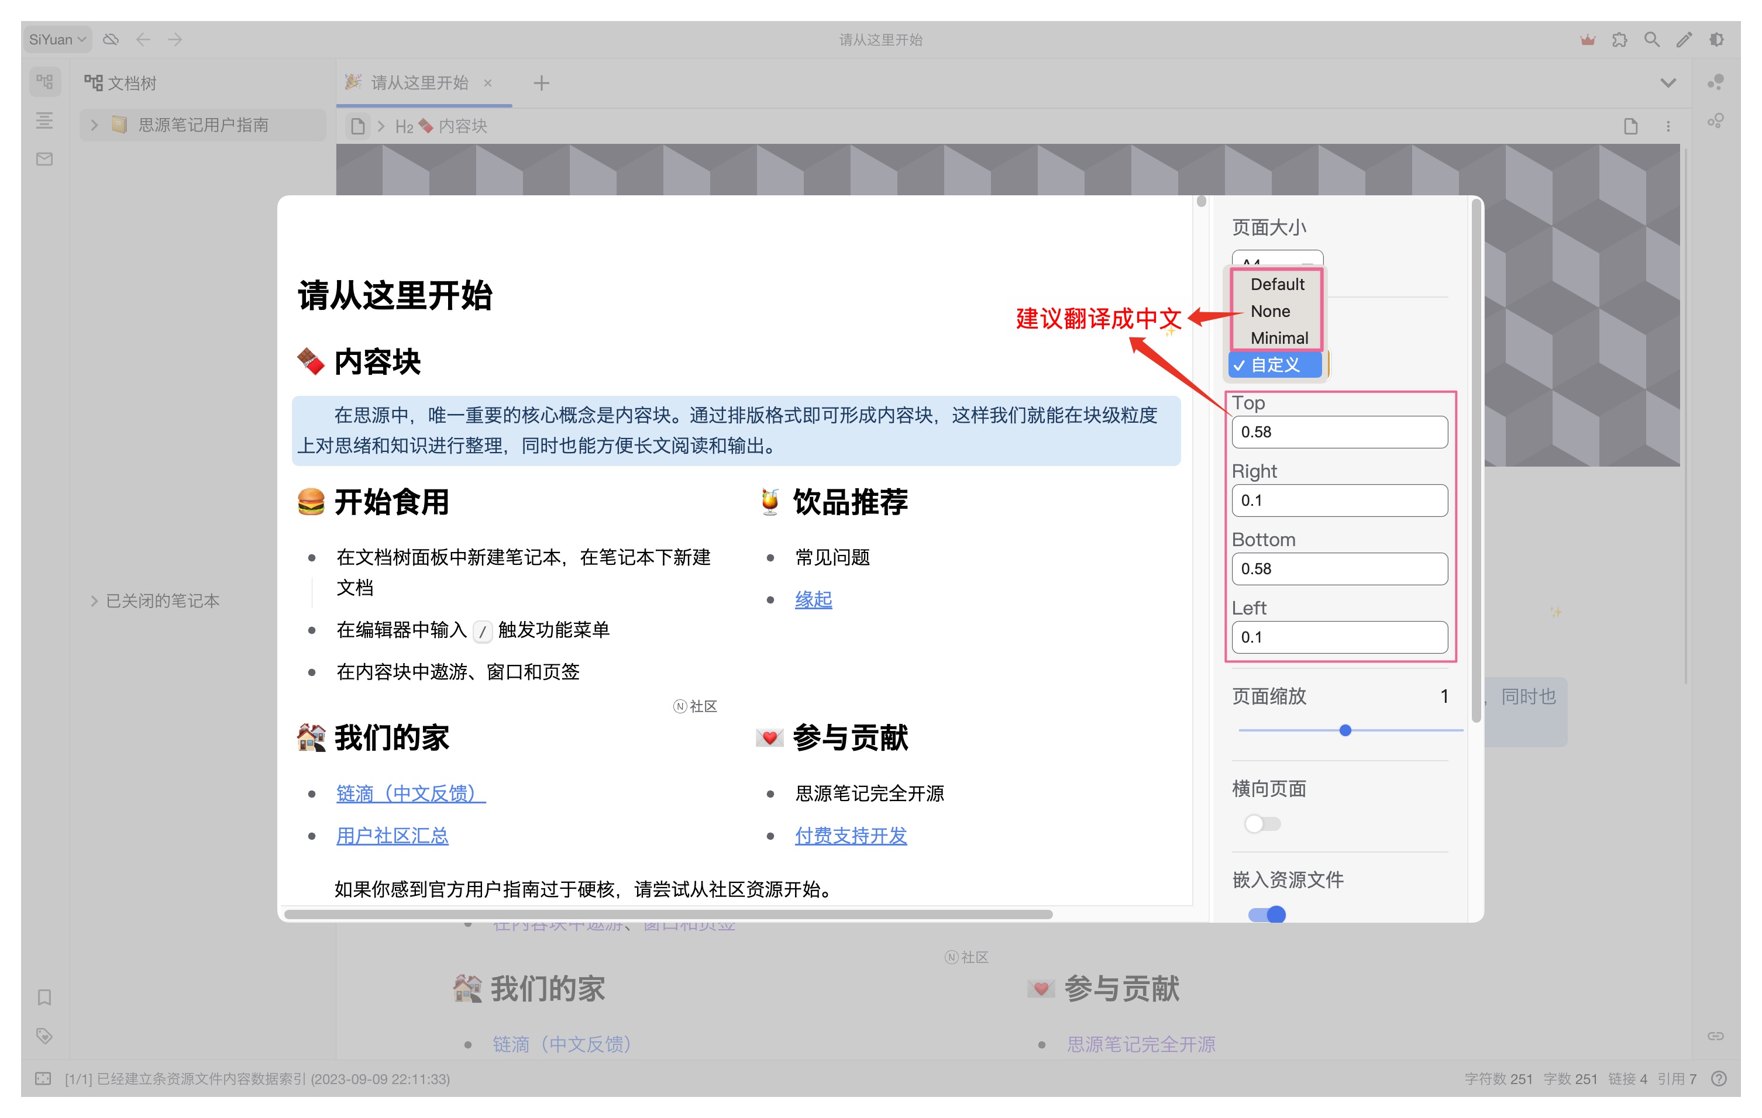The image size is (1762, 1118).
Task: Disable the 嵌入资源文件 toggle
Action: pyautogui.click(x=1267, y=915)
